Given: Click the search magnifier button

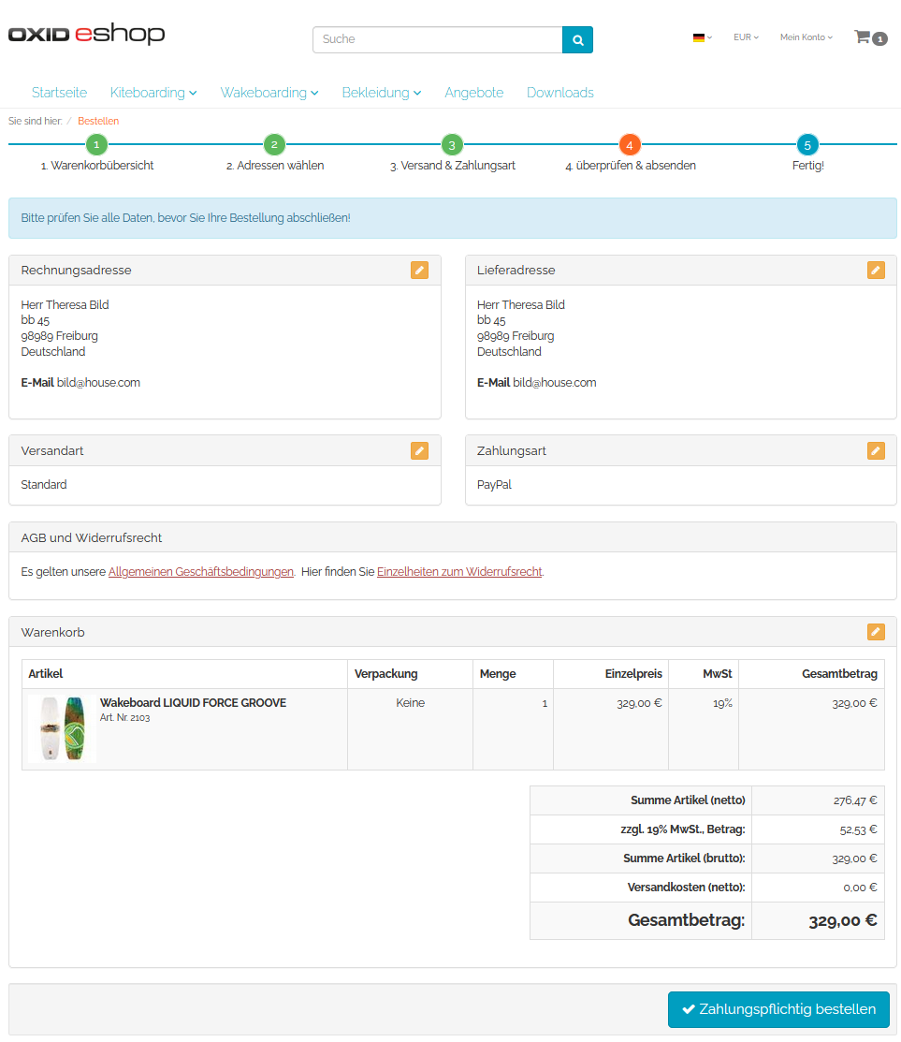Looking at the screenshot, I should pyautogui.click(x=577, y=40).
